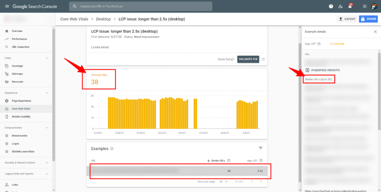Collapse the Enhancements section
Image resolution: width=381 pixels, height=192 pixels.
pos(47,127)
